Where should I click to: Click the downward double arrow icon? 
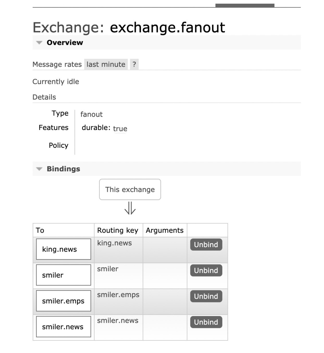click(130, 208)
